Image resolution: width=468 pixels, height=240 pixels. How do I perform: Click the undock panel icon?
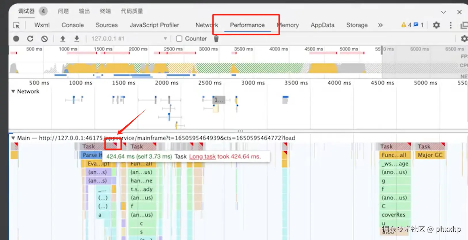464,25
